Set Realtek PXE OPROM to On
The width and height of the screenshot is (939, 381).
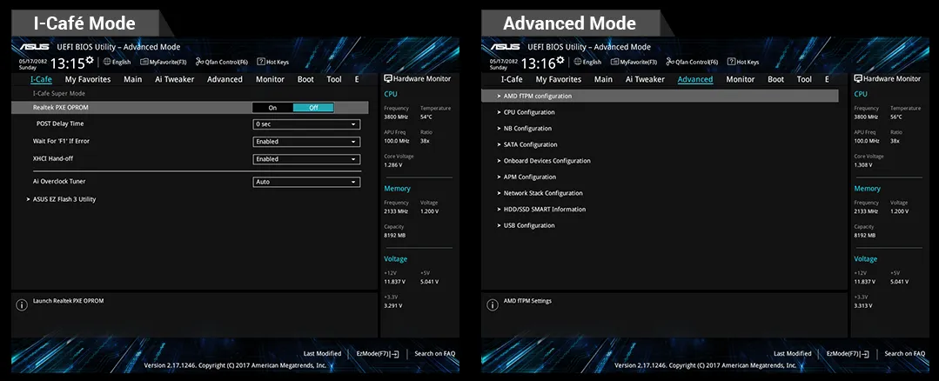pyautogui.click(x=272, y=108)
